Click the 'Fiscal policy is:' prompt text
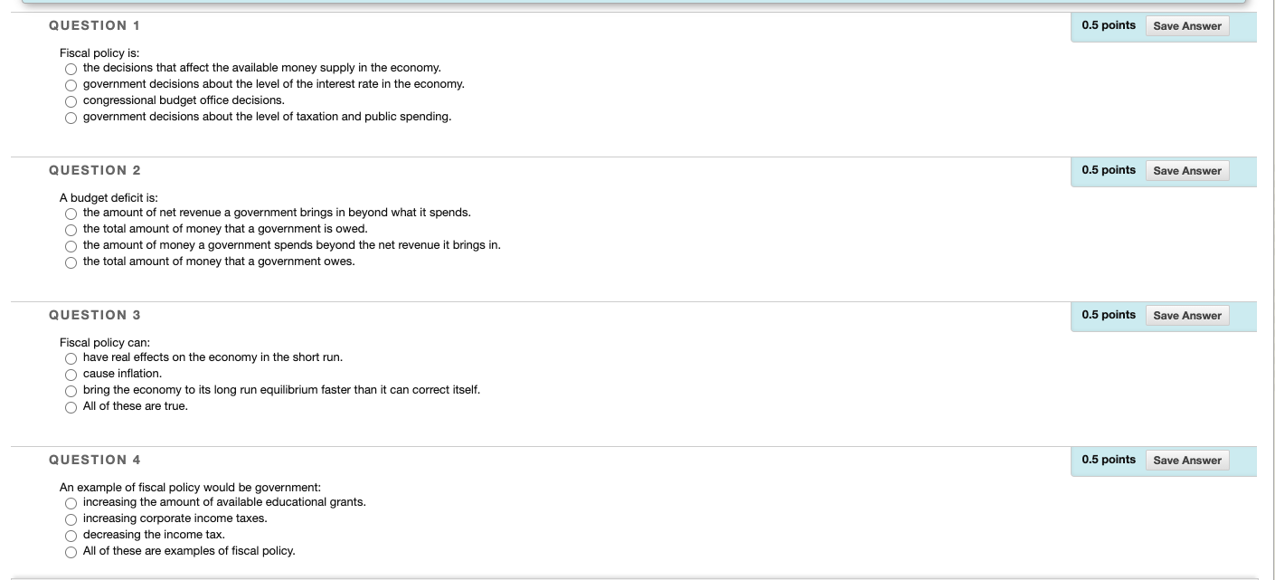The height and width of the screenshot is (580, 1275). 99,53
